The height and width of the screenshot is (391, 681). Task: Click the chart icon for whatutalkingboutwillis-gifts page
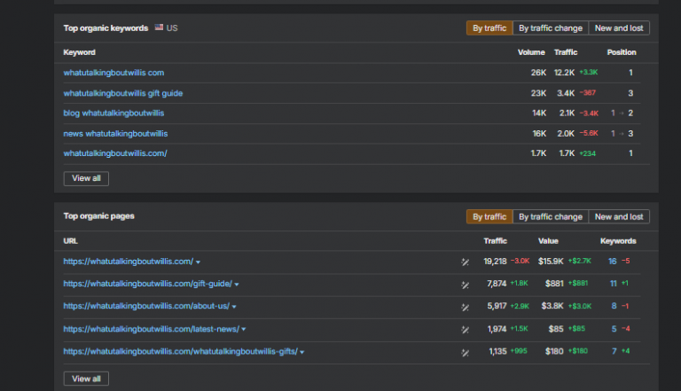pos(466,352)
